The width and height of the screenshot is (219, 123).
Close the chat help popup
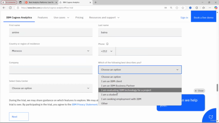pyautogui.click(x=199, y=91)
